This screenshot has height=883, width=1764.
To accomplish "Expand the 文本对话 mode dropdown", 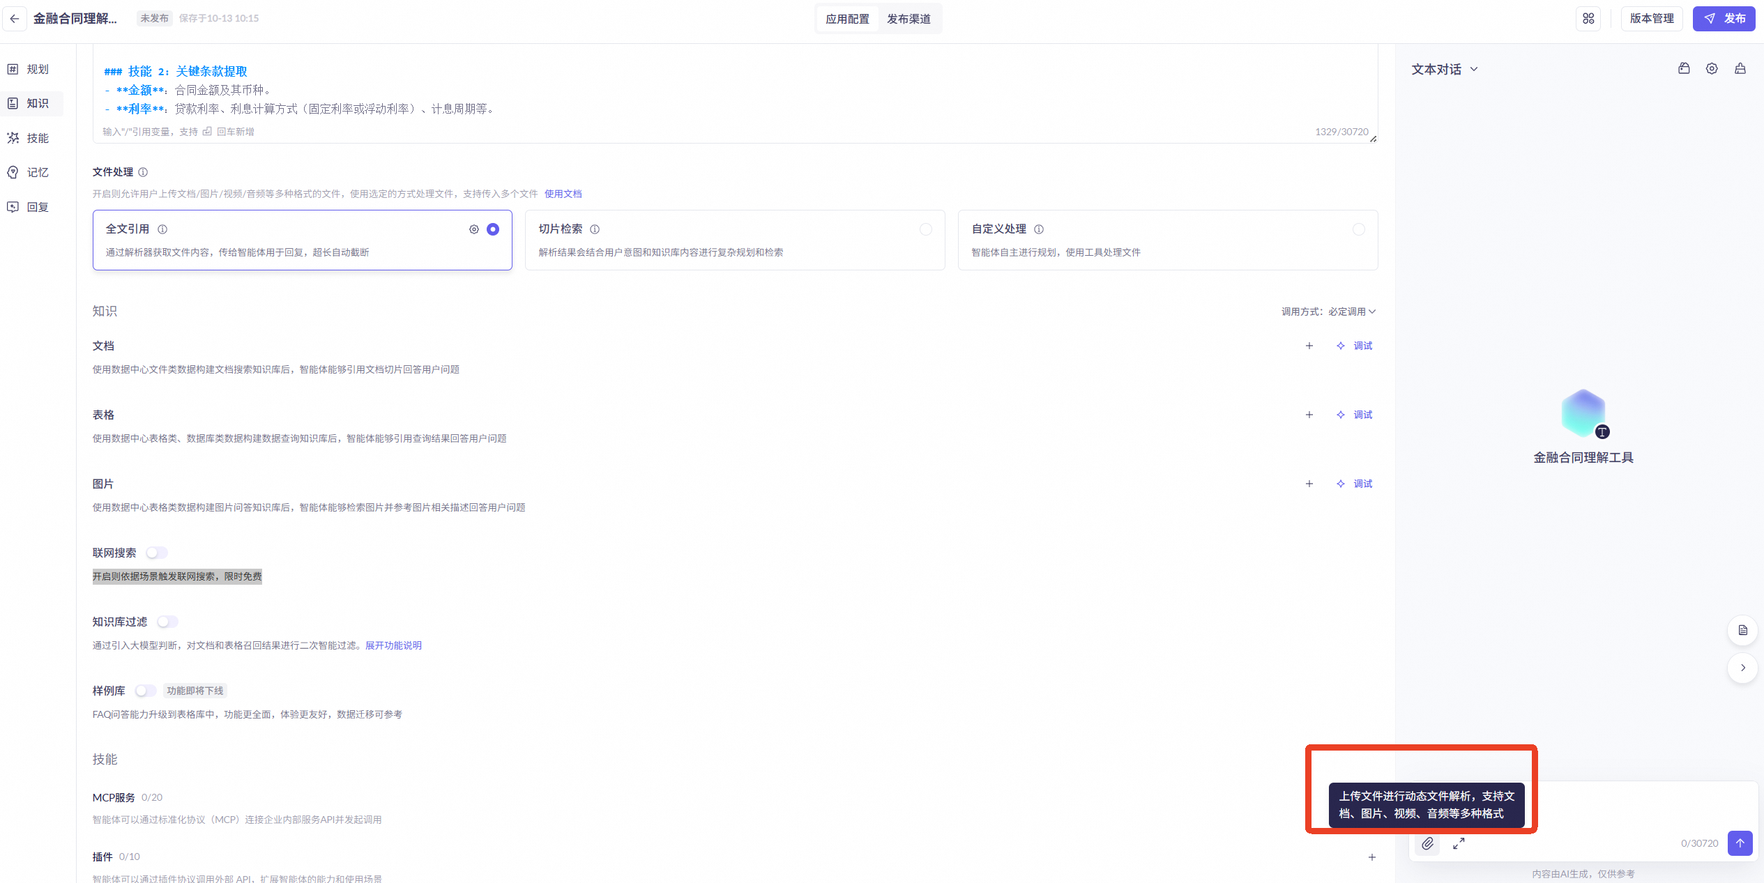I will click(1444, 70).
